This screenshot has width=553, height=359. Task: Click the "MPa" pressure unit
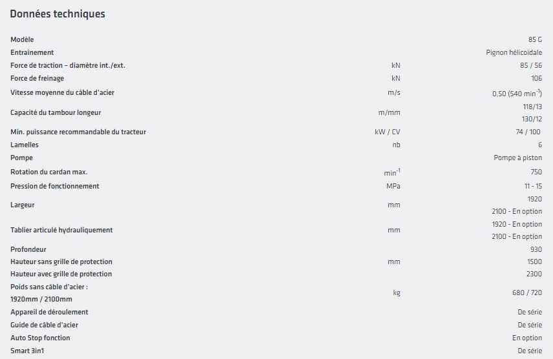tap(393, 187)
